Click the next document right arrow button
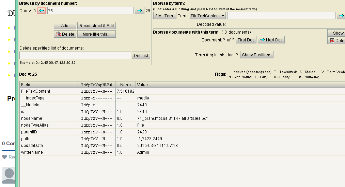This screenshot has width=345, height=187. click(139, 11)
